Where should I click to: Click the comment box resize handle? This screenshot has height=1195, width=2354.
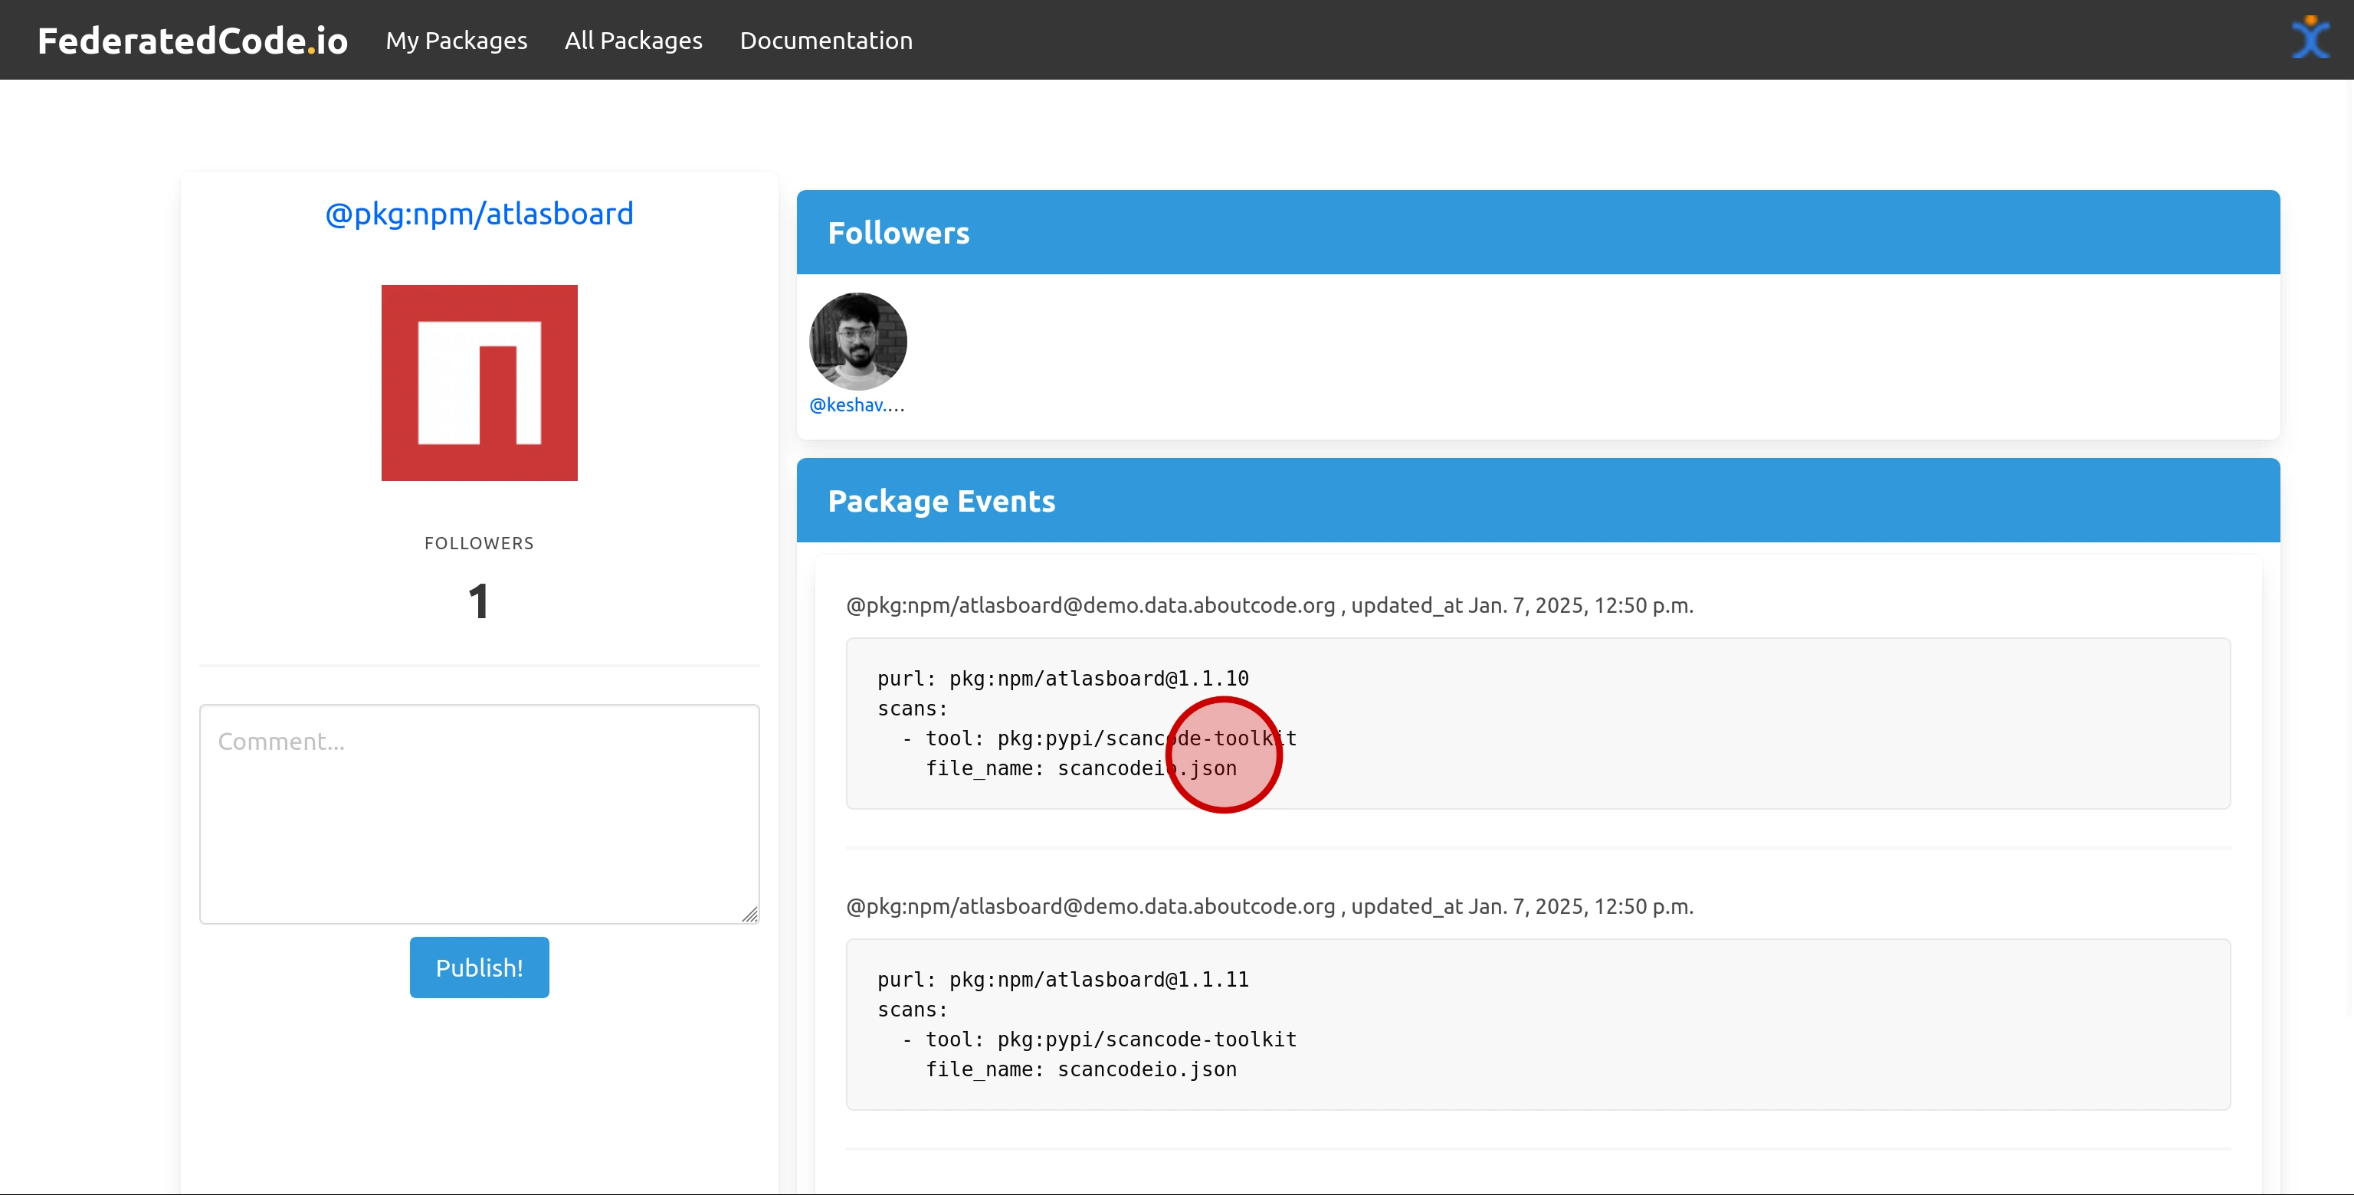click(749, 915)
